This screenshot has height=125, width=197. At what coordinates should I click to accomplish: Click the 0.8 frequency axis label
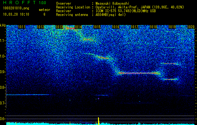[x=3, y=87]
